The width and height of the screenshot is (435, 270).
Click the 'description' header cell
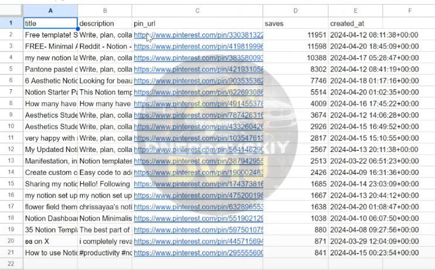pyautogui.click(x=105, y=23)
